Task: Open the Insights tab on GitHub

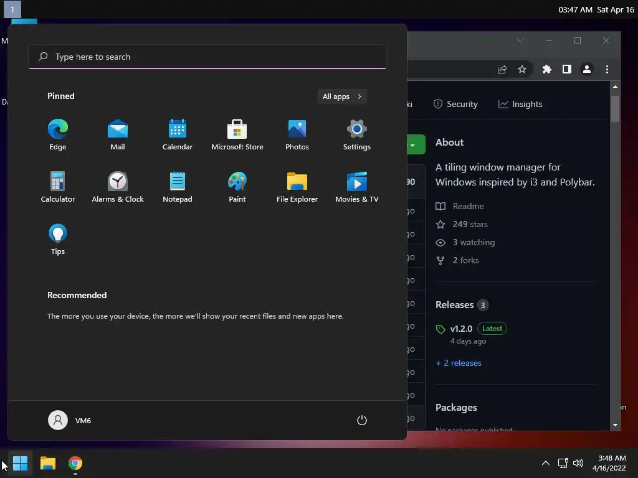Action: click(520, 104)
